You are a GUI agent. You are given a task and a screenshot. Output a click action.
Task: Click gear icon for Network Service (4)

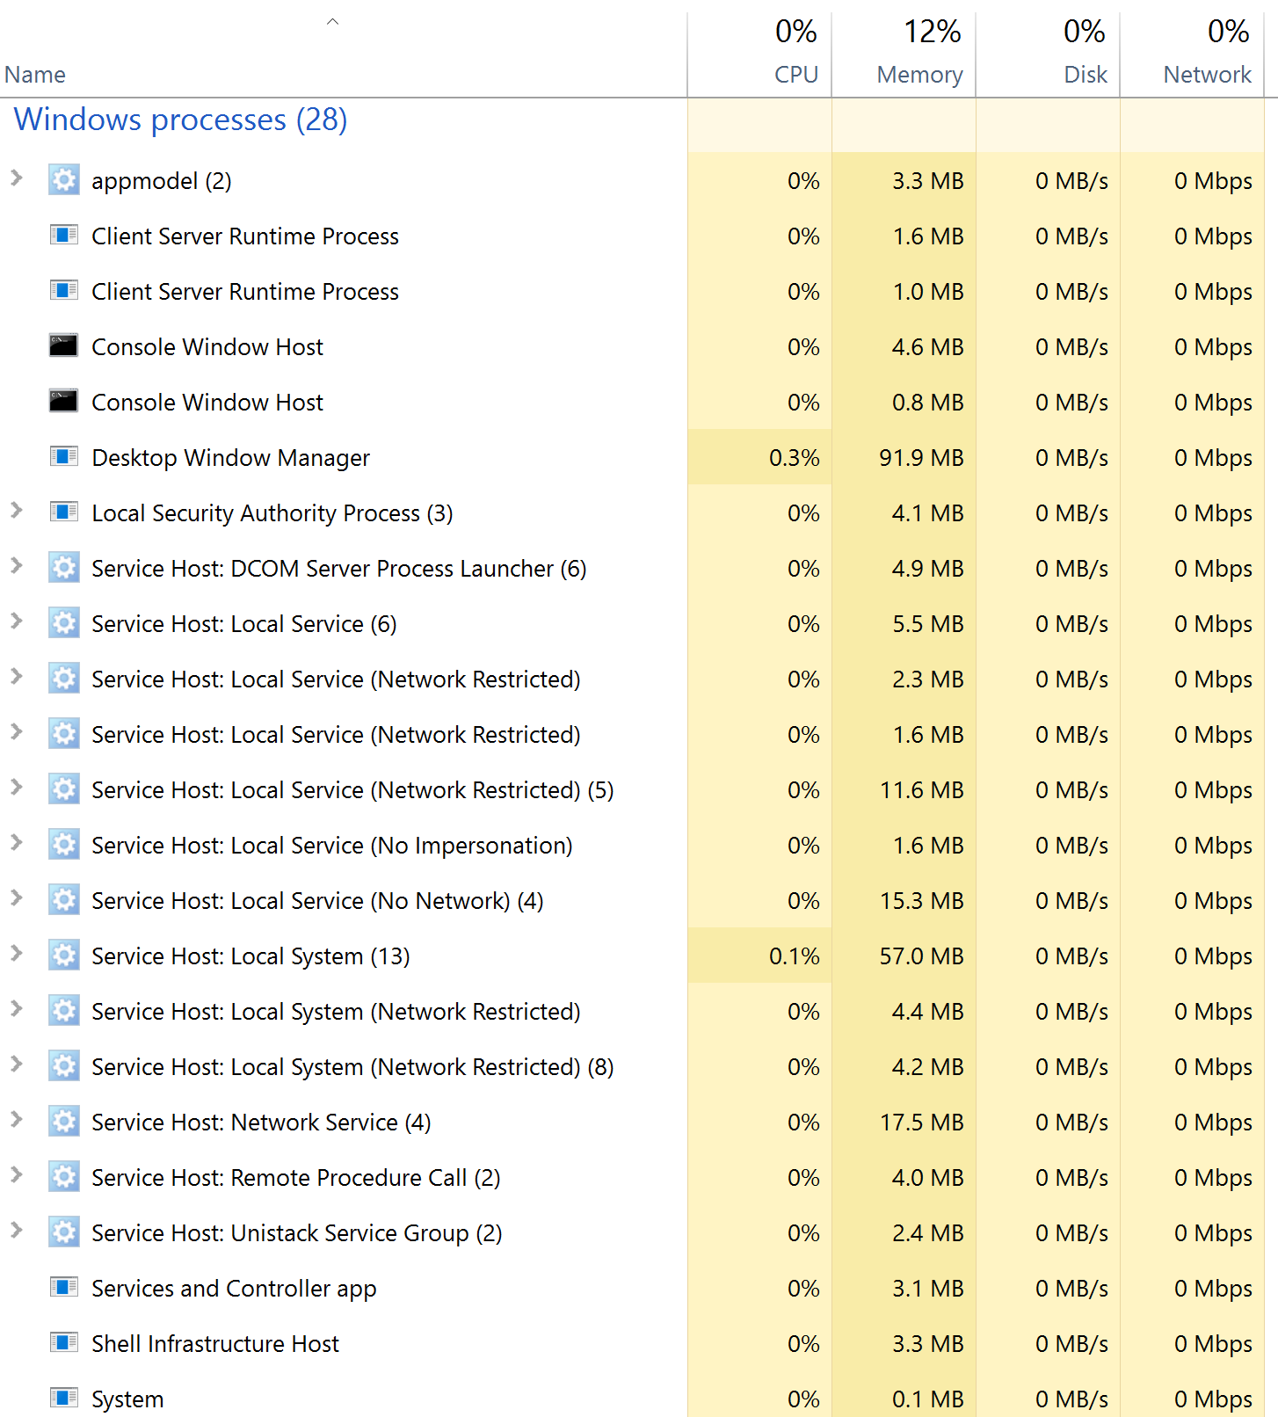point(64,1122)
